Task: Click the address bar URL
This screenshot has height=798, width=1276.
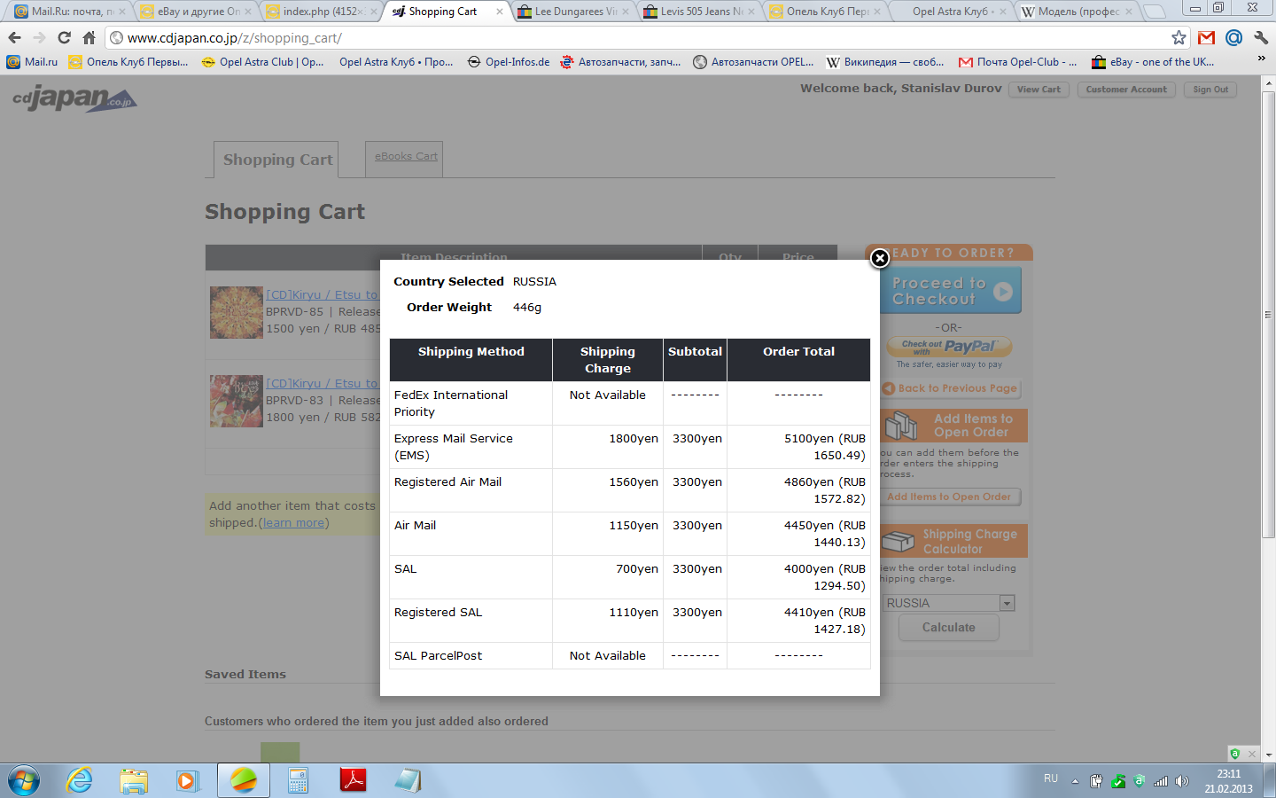Action: click(x=234, y=37)
